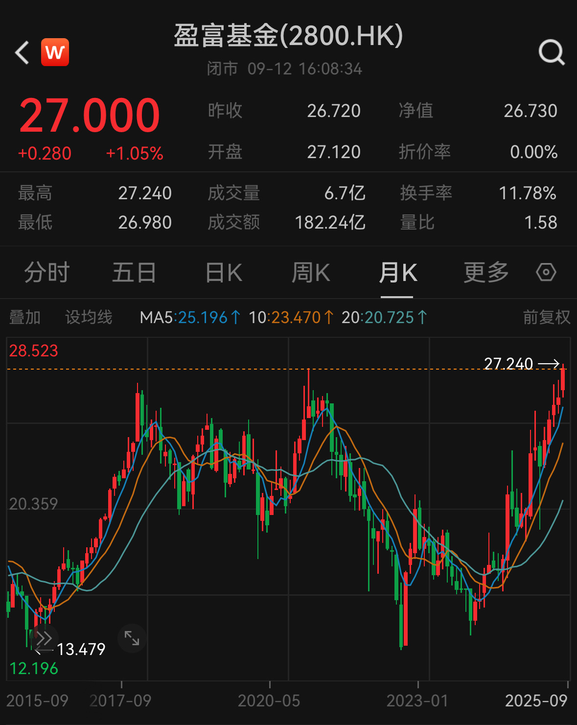
Task: Tap market status 闭市 09-12 16:08:34
Action: click(284, 69)
